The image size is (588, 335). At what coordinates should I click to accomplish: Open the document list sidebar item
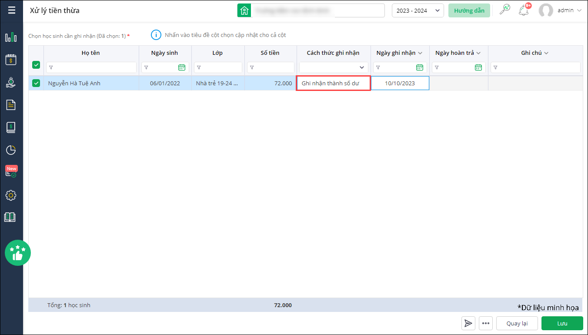pos(11,105)
